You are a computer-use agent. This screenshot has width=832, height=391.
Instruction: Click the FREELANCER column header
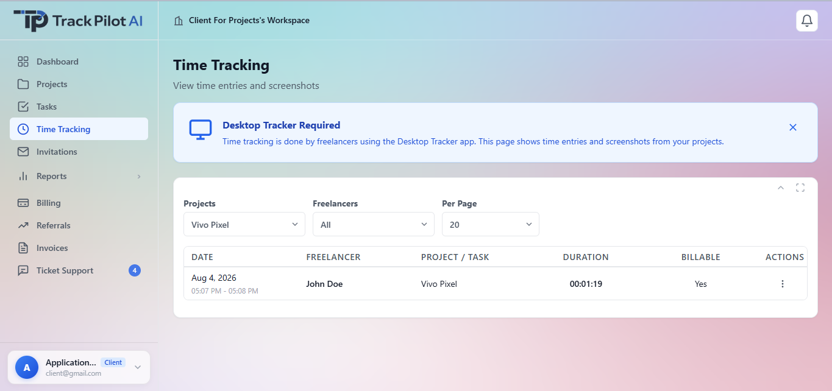333,257
